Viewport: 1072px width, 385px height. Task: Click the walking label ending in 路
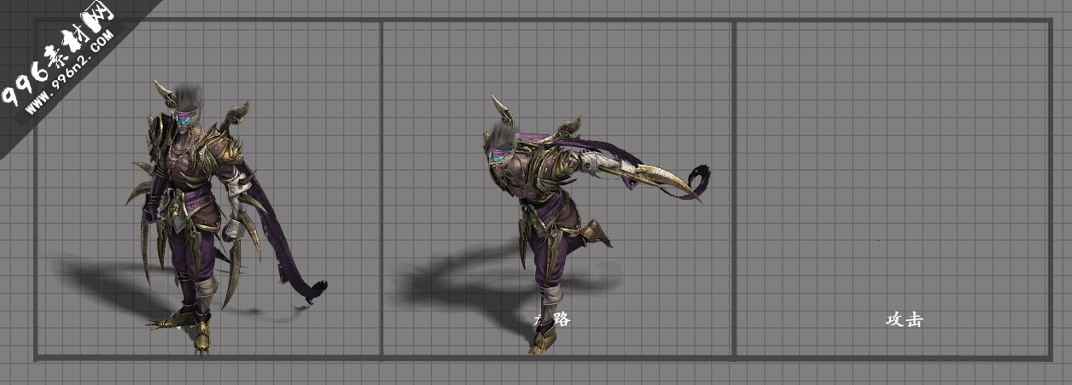(x=551, y=319)
